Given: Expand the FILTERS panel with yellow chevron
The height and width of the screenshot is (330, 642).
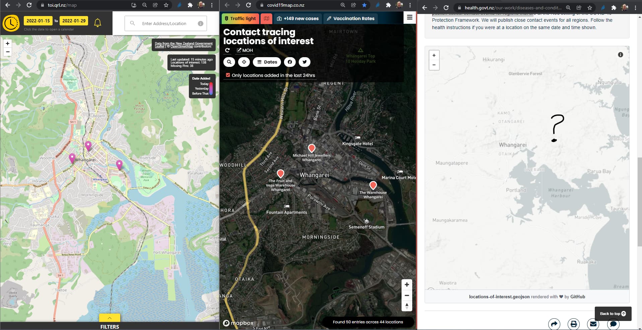Looking at the screenshot, I should tap(110, 318).
